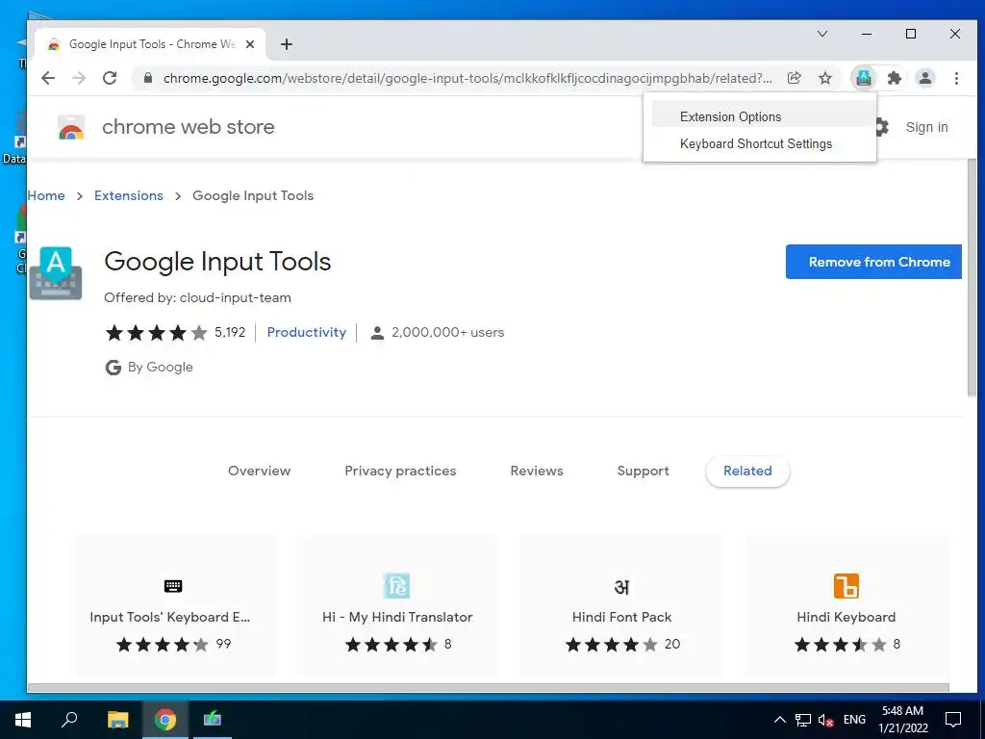The height and width of the screenshot is (739, 985).
Task: Bookmark this page with the star icon
Action: pos(824,78)
